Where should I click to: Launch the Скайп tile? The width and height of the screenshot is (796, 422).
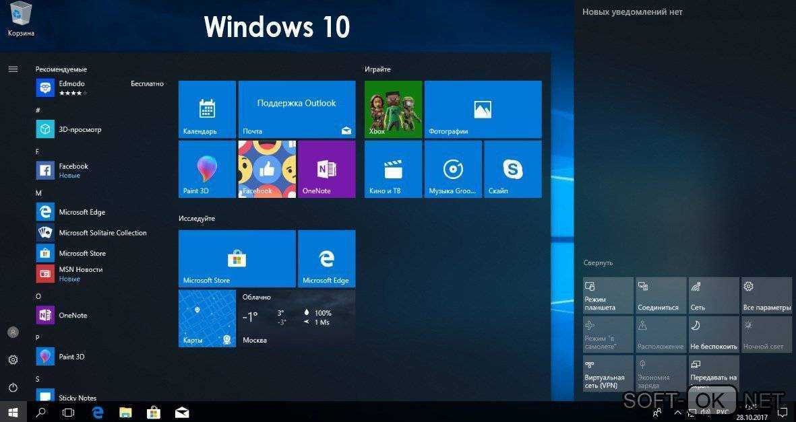pyautogui.click(x=513, y=169)
